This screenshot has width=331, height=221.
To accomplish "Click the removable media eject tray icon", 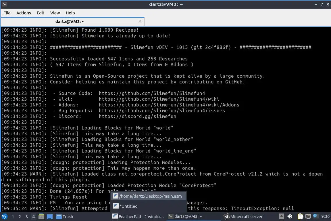I will pos(281,216).
